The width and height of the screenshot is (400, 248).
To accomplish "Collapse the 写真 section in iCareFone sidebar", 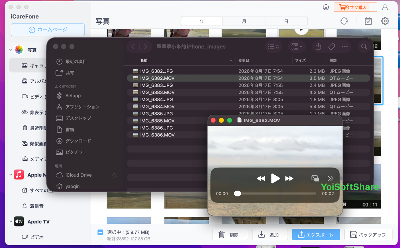I will 11,50.
